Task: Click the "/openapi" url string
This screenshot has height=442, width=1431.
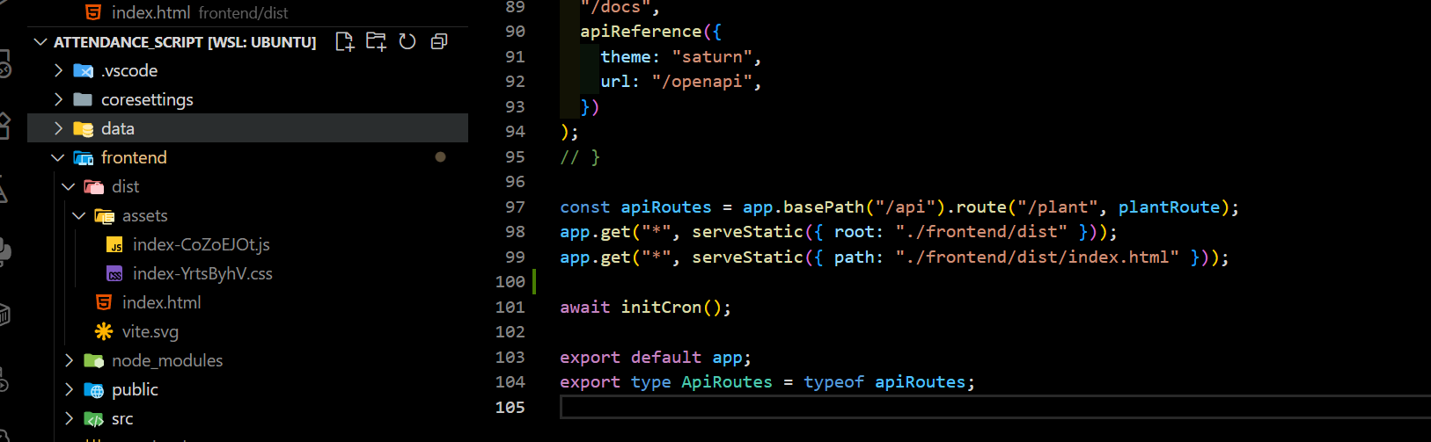Action: (x=701, y=81)
